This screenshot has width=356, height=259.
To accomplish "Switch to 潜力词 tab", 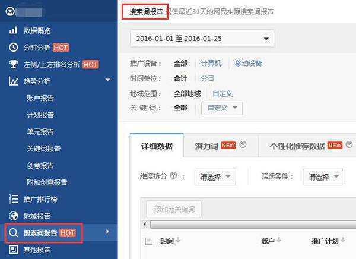I will [221, 146].
